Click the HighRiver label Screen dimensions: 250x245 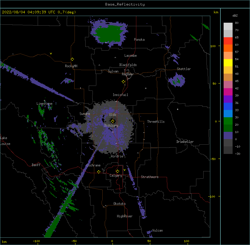[125, 216]
